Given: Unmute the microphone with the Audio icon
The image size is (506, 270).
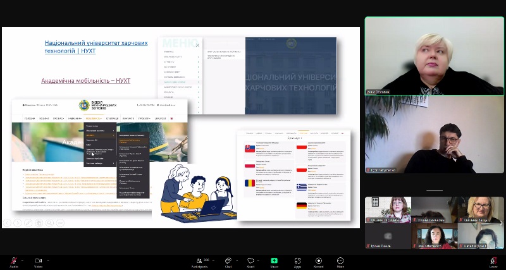Looking at the screenshot, I should tap(14, 261).
